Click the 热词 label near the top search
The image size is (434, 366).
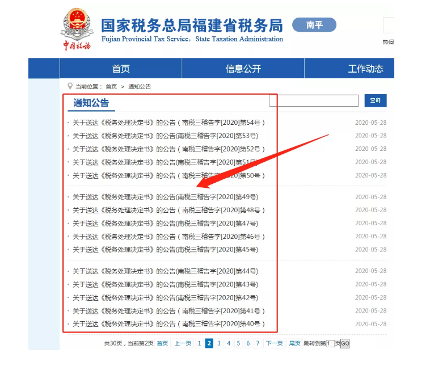tap(388, 42)
